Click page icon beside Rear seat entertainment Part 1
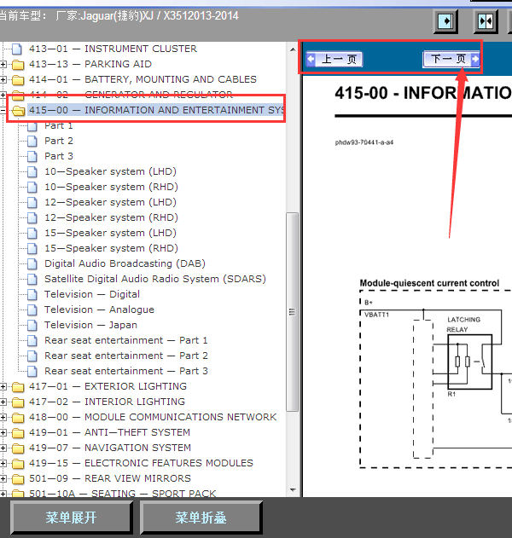This screenshot has height=538, width=512. pos(32,340)
